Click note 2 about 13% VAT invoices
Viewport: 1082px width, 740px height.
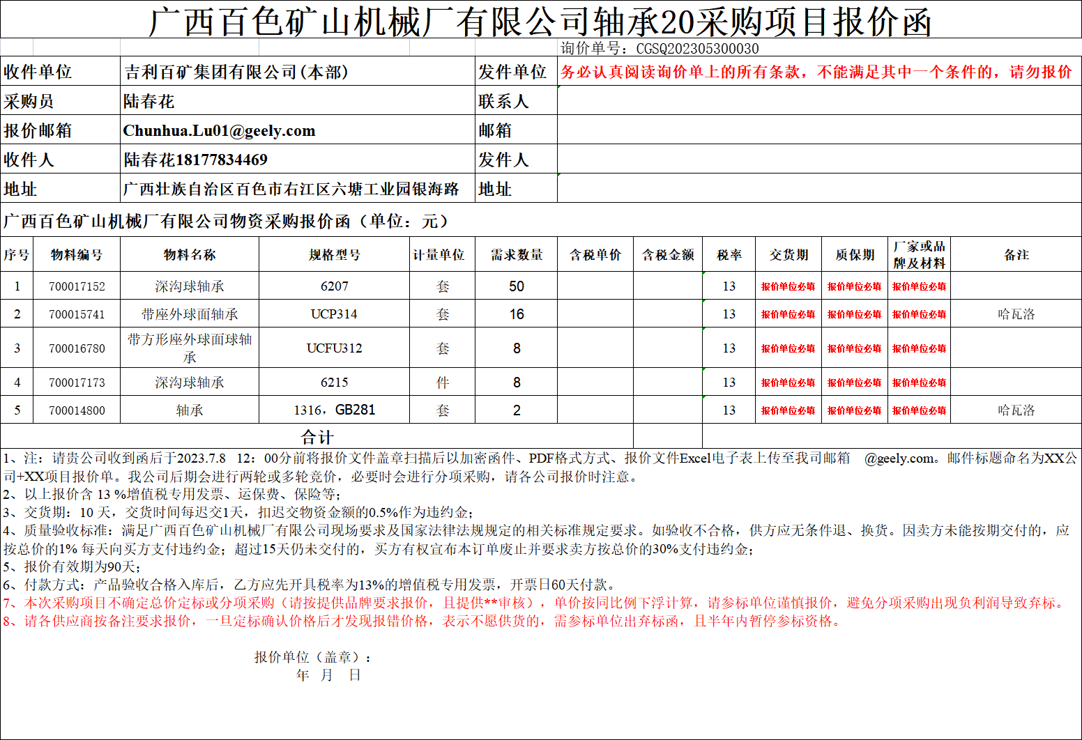coord(172,494)
